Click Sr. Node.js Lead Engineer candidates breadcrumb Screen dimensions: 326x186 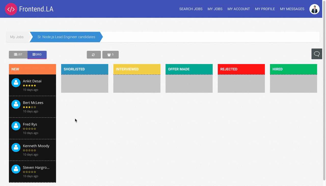coord(66,37)
